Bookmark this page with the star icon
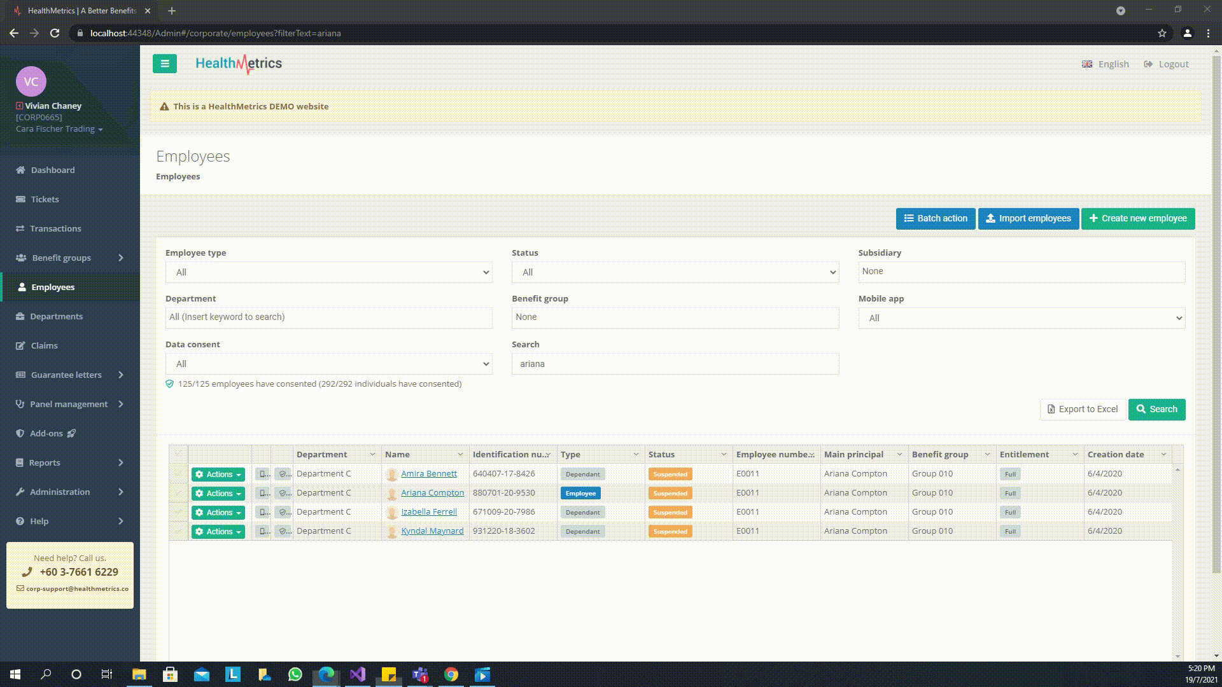The image size is (1222, 687). click(1162, 33)
